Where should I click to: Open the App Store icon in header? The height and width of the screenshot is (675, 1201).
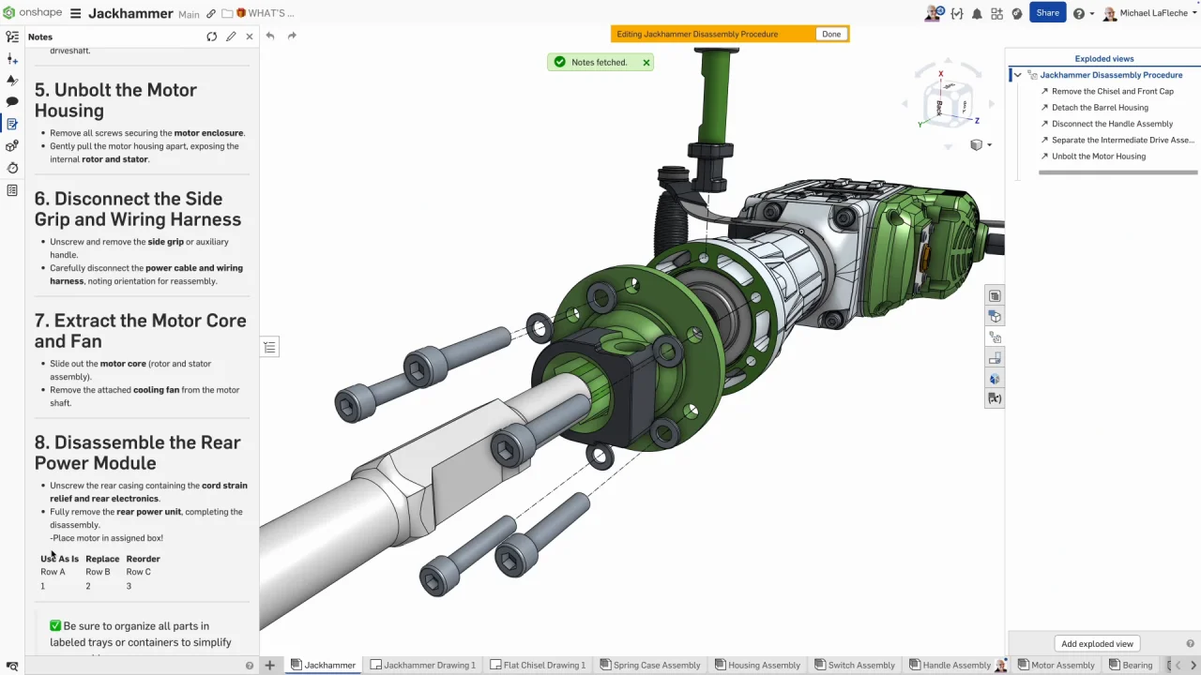(997, 13)
